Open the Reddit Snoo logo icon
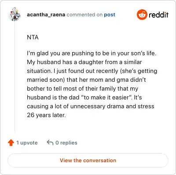This screenshot has height=175, width=176. pyautogui.click(x=142, y=15)
